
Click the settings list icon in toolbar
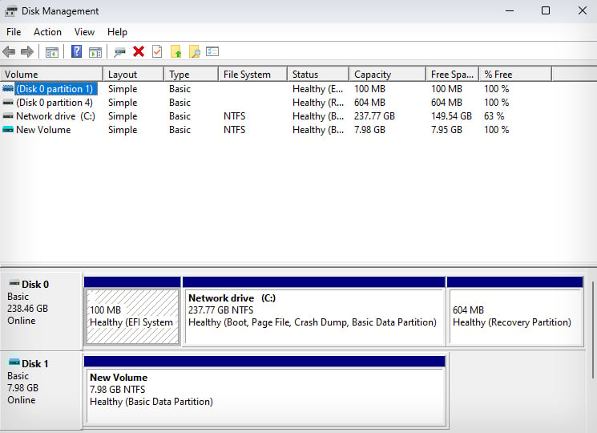(x=212, y=52)
